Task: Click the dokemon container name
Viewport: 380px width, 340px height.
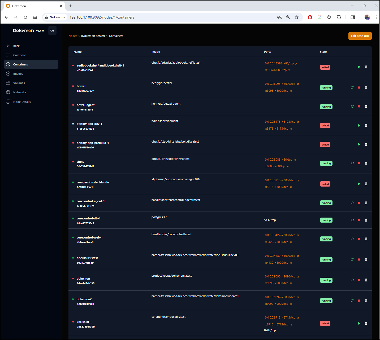Action: point(83,279)
